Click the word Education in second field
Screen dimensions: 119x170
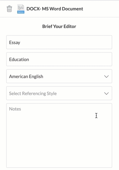click(19, 59)
